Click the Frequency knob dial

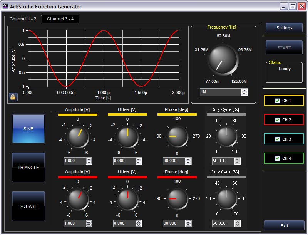pos(222,60)
